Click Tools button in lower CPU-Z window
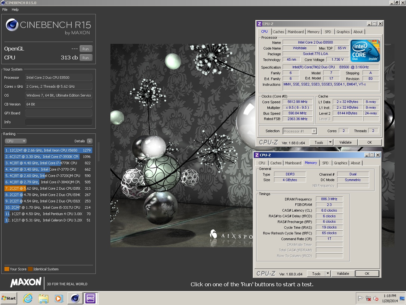406x305 pixels. click(316, 274)
